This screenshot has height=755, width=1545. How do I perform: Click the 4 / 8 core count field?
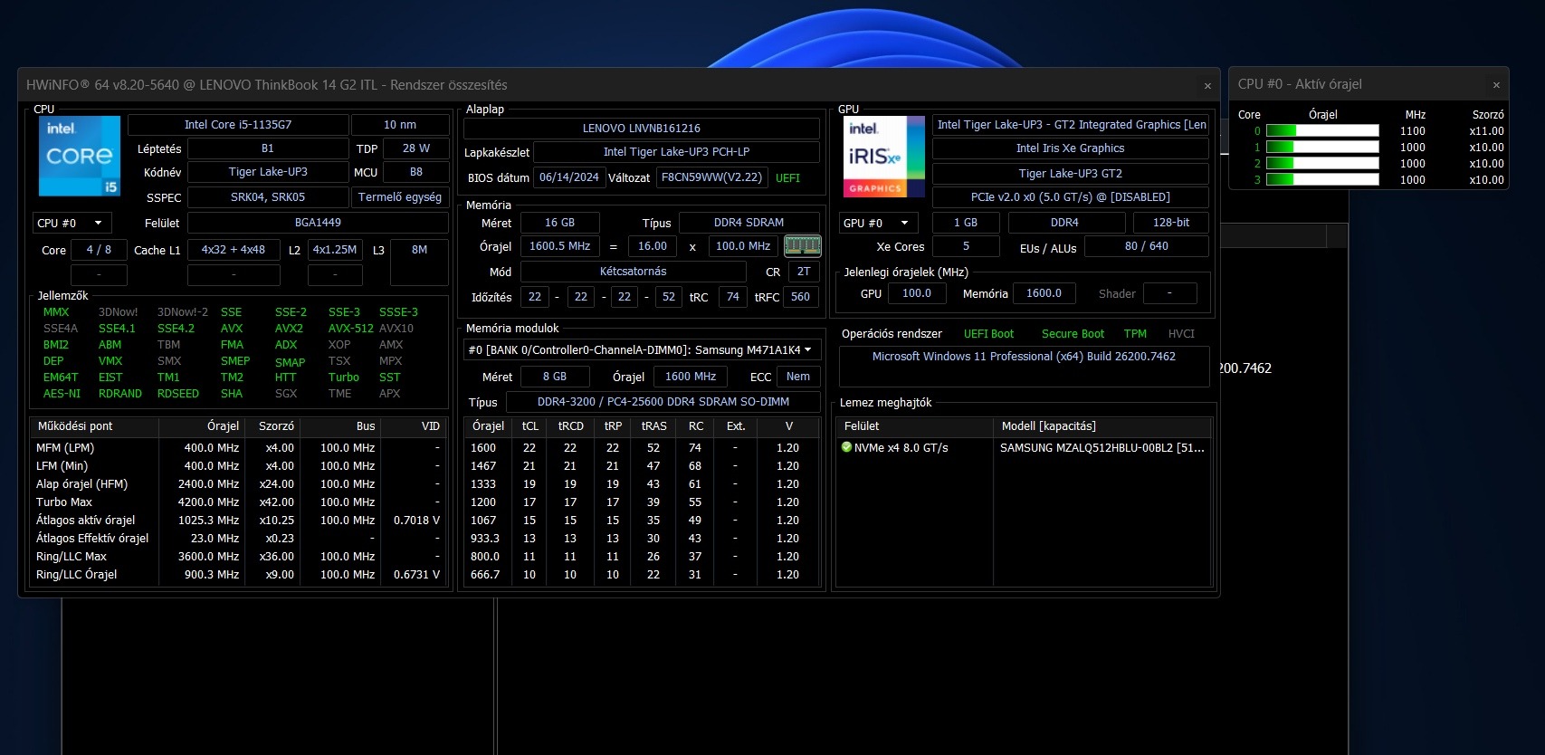[x=99, y=250]
